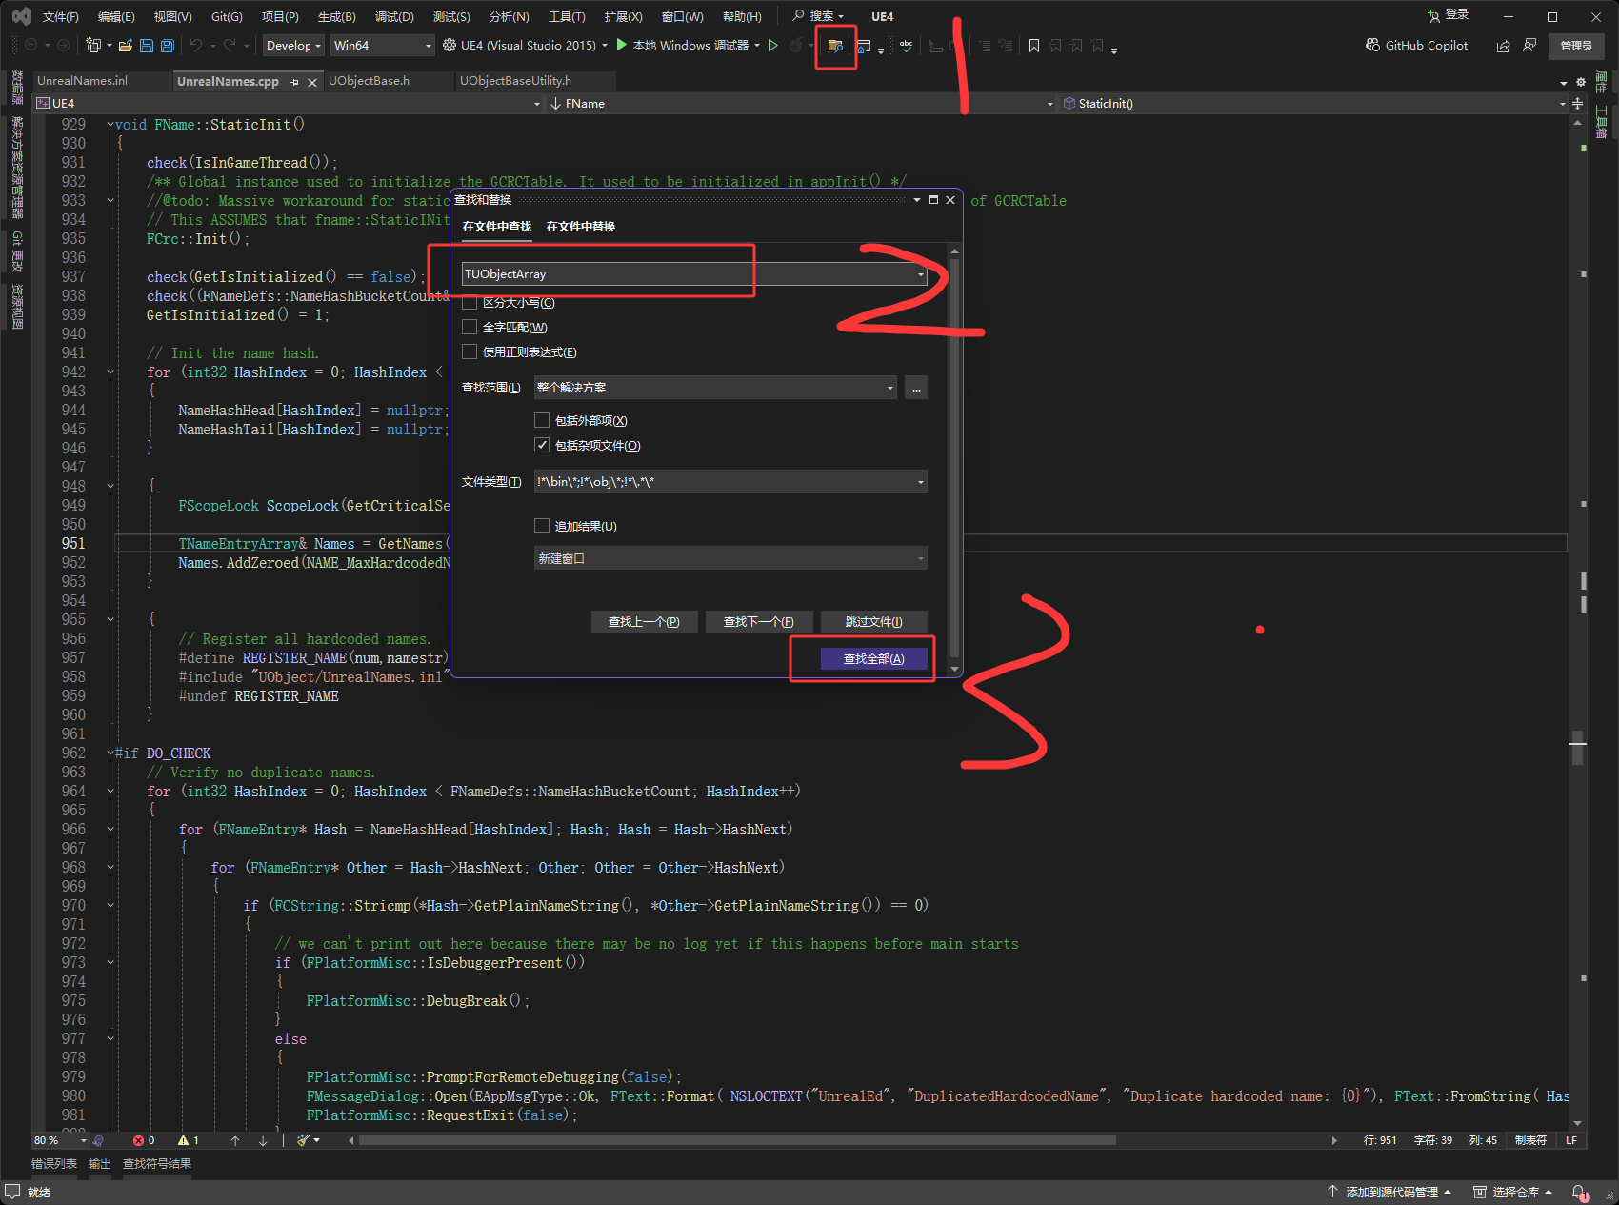
Task: Open the Win64 platform dropdown
Action: click(x=382, y=45)
